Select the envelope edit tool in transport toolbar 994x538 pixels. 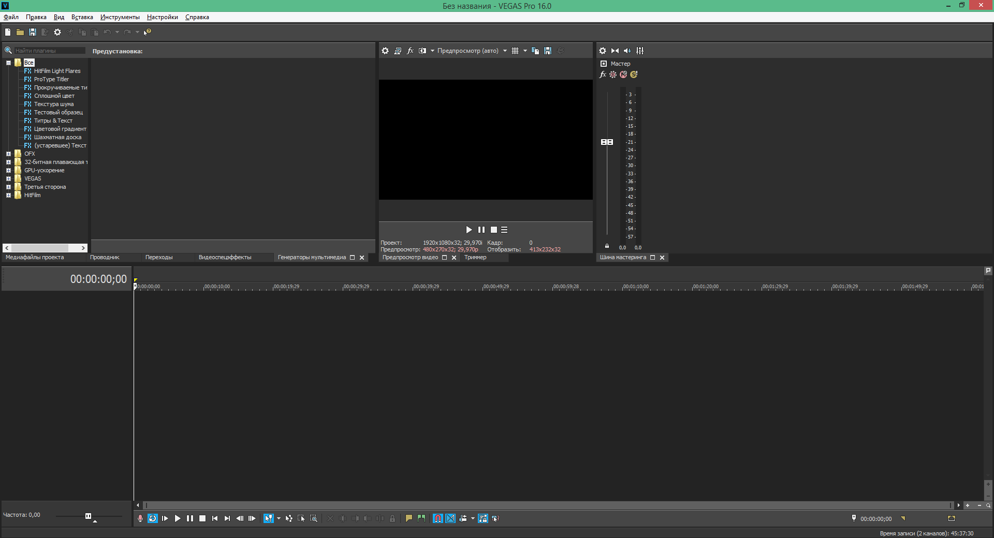(289, 519)
